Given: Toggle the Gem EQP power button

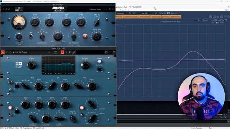Looking at the screenshot, I should click(x=3, y=52).
